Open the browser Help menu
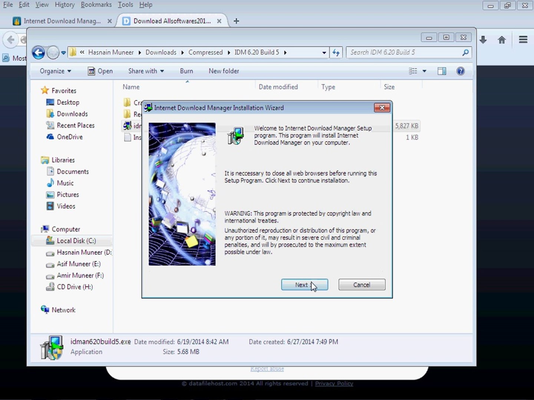The image size is (534, 400). point(146,4)
